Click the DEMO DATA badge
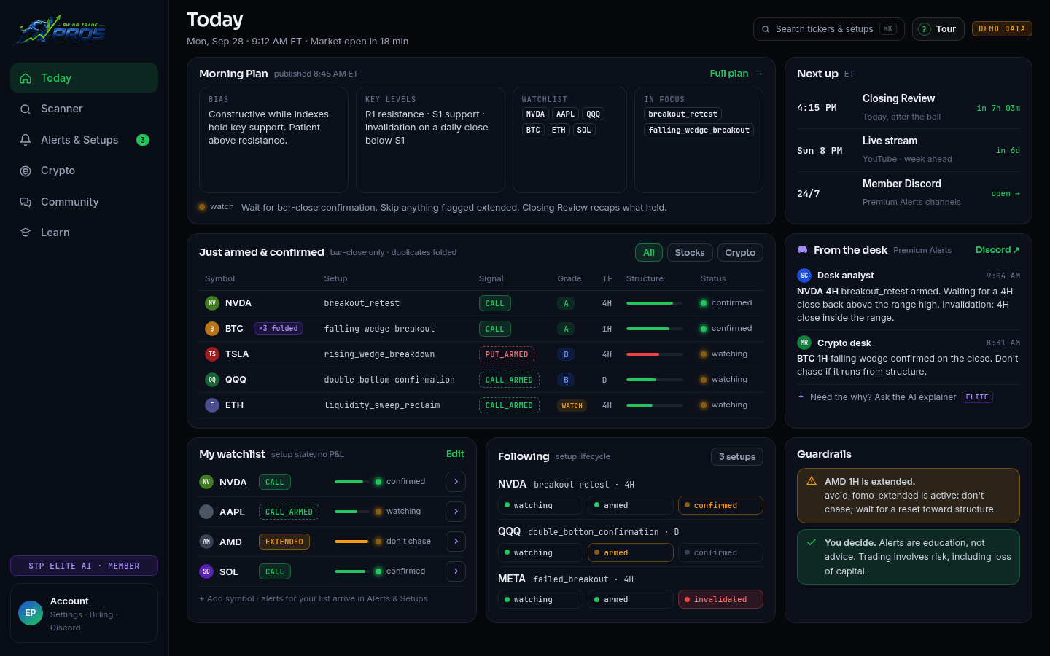 1002,29
